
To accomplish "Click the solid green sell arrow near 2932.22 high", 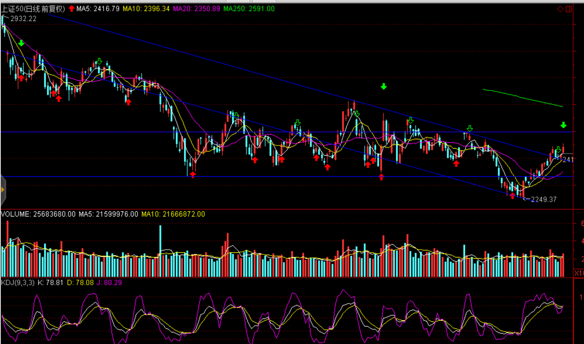I will click(x=21, y=43).
